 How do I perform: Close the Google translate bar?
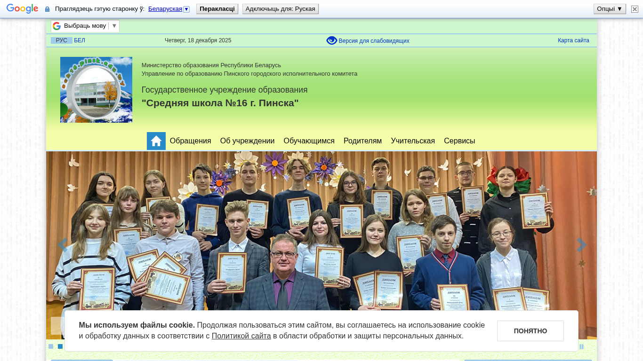coord(635,9)
